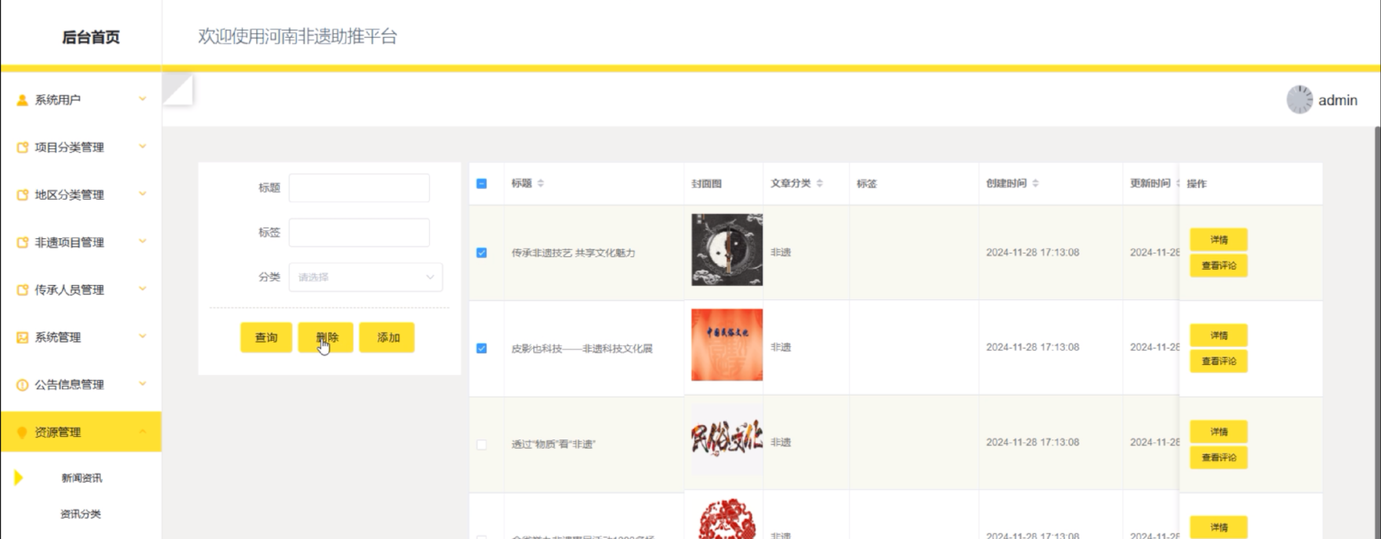Uncheck the 传承非遗技艺 共享文化魅力 row checkbox

(x=482, y=252)
